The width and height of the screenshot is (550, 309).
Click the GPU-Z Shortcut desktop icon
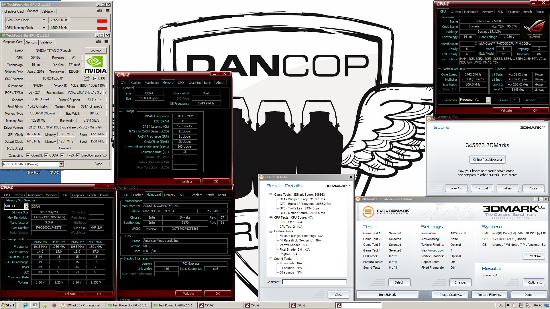54,173
